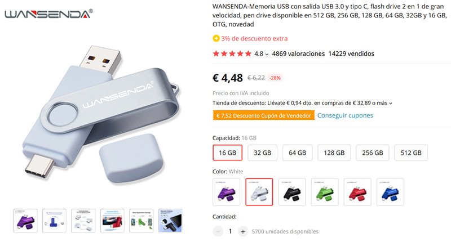Screen dimensions: 451x242
Task: Select the black USB drive color
Action: pyautogui.click(x=292, y=192)
